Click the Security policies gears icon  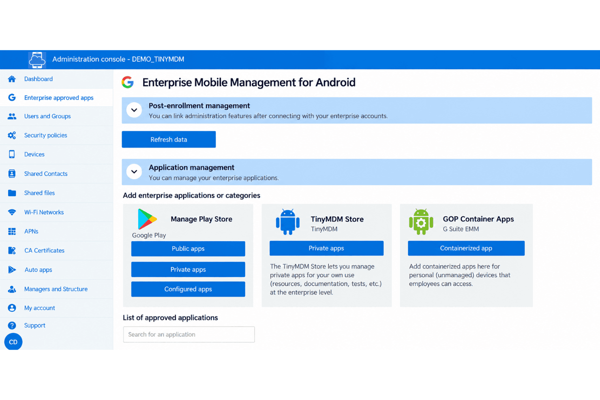tap(12, 135)
